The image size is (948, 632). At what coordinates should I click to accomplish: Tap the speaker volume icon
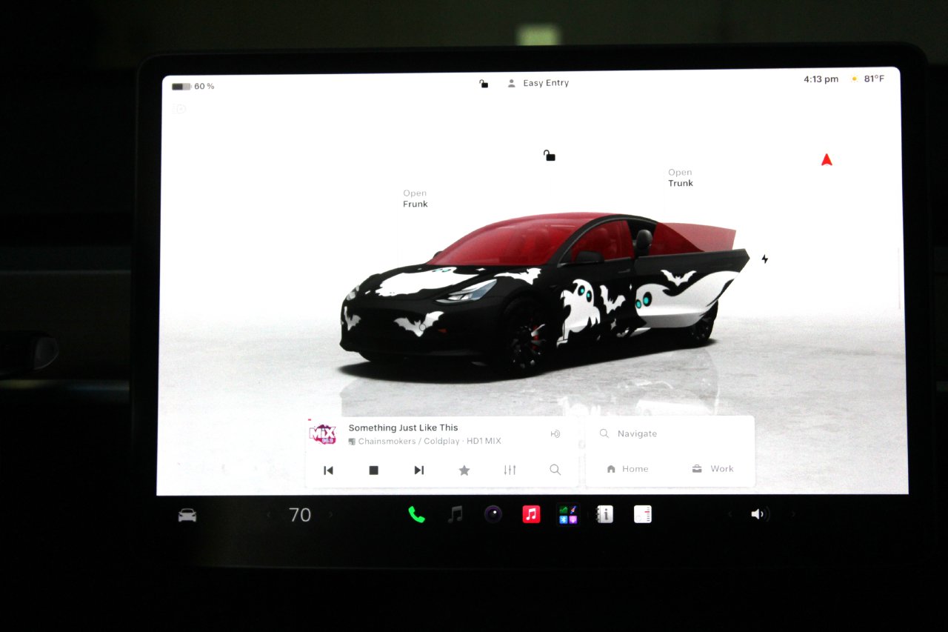(758, 514)
